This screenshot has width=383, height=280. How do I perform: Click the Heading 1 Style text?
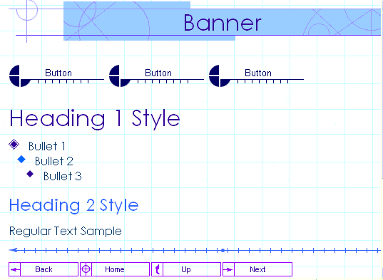pos(95,119)
